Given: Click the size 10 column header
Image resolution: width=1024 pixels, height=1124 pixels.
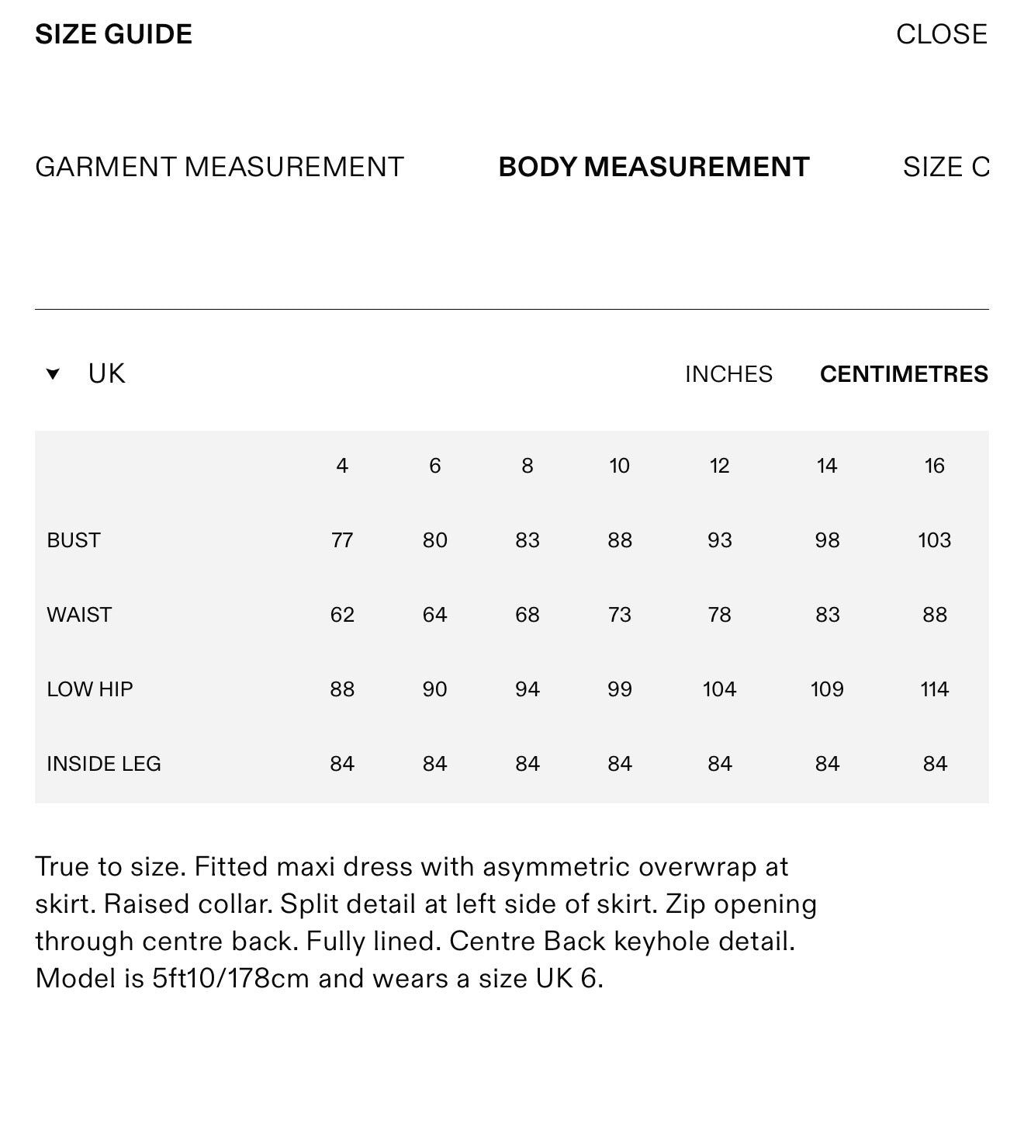Looking at the screenshot, I should [619, 466].
